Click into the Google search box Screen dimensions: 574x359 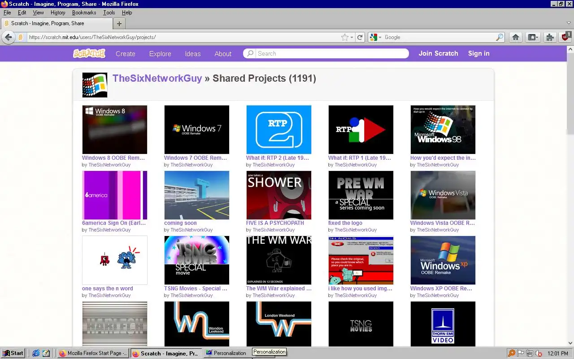439,37
